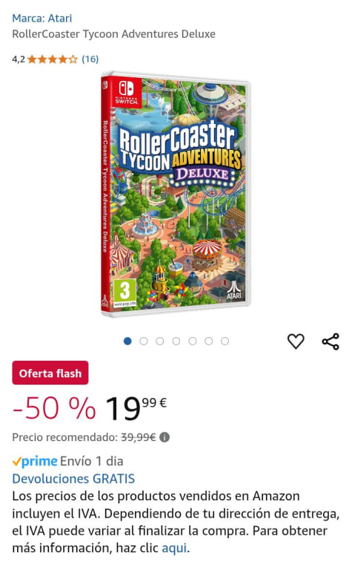
Task: Tap the 19,99 € deal price
Action: (x=136, y=408)
